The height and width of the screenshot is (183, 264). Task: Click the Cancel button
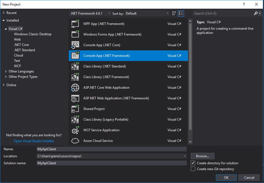pyautogui.click(x=249, y=177)
